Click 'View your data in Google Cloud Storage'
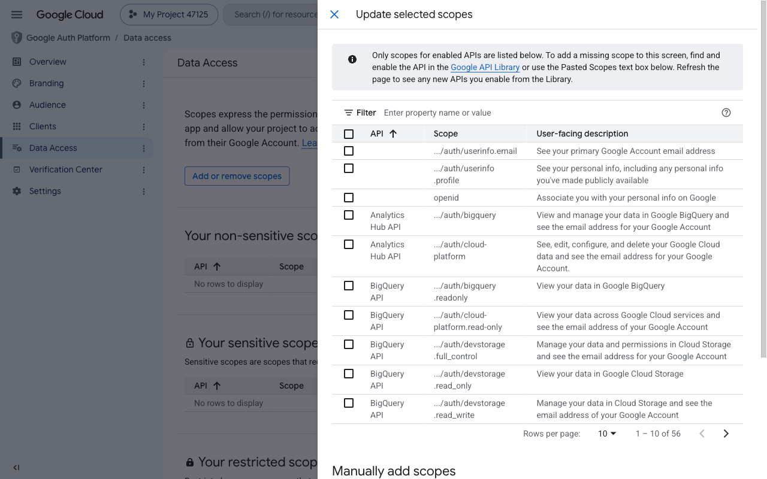 point(610,374)
